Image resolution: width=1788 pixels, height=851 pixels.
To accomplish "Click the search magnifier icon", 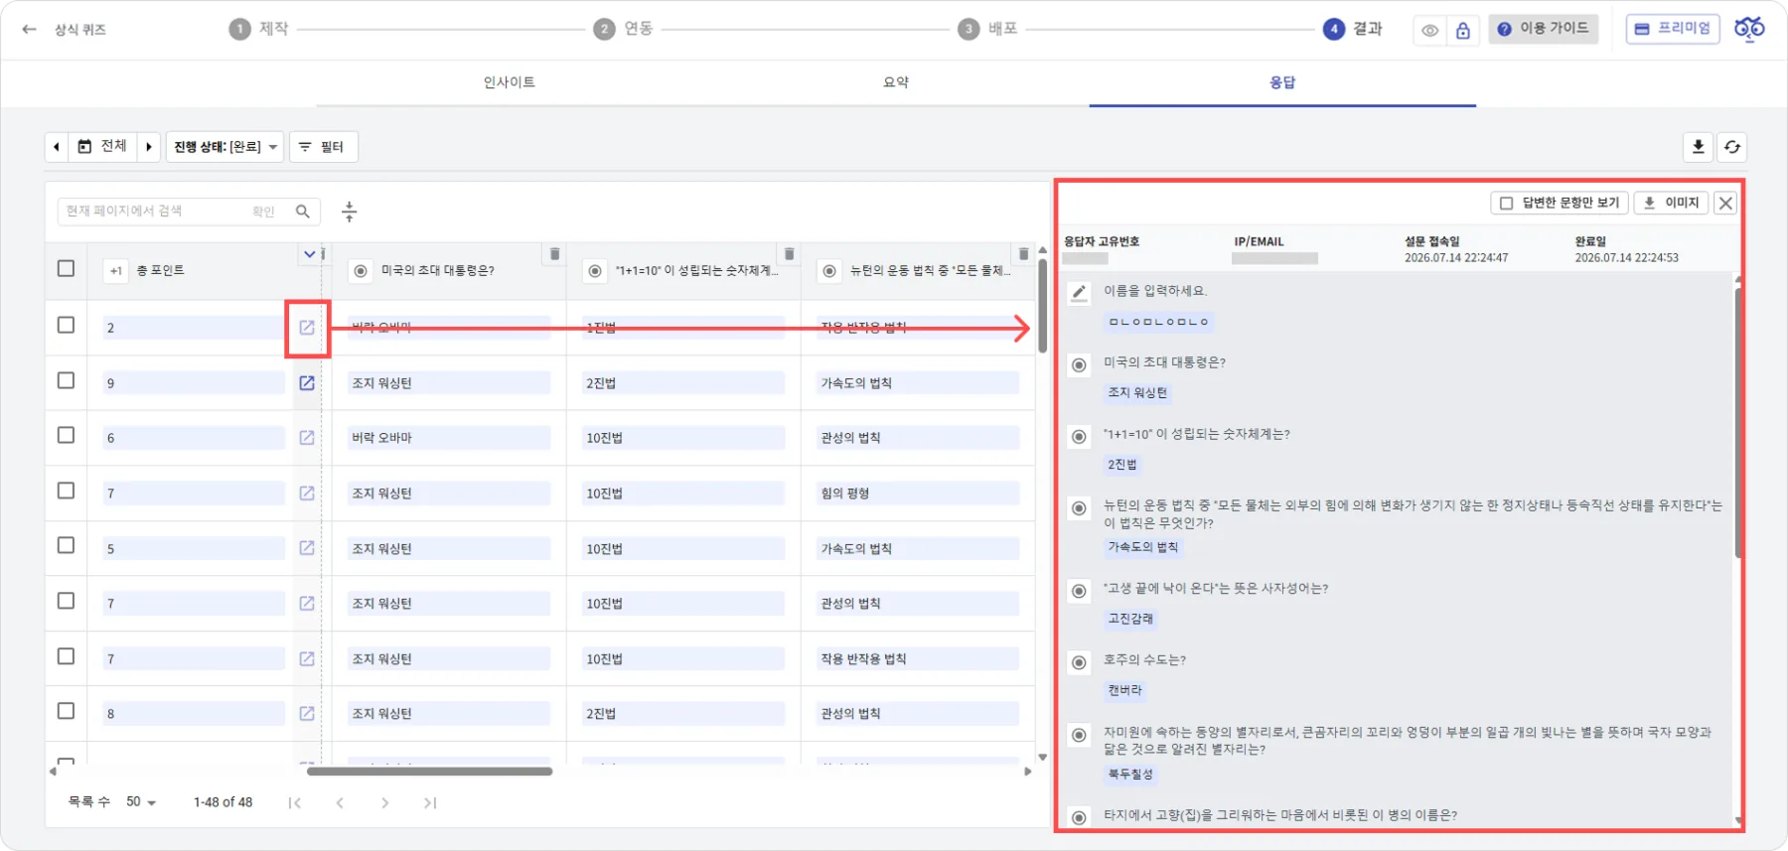I will [x=303, y=211].
